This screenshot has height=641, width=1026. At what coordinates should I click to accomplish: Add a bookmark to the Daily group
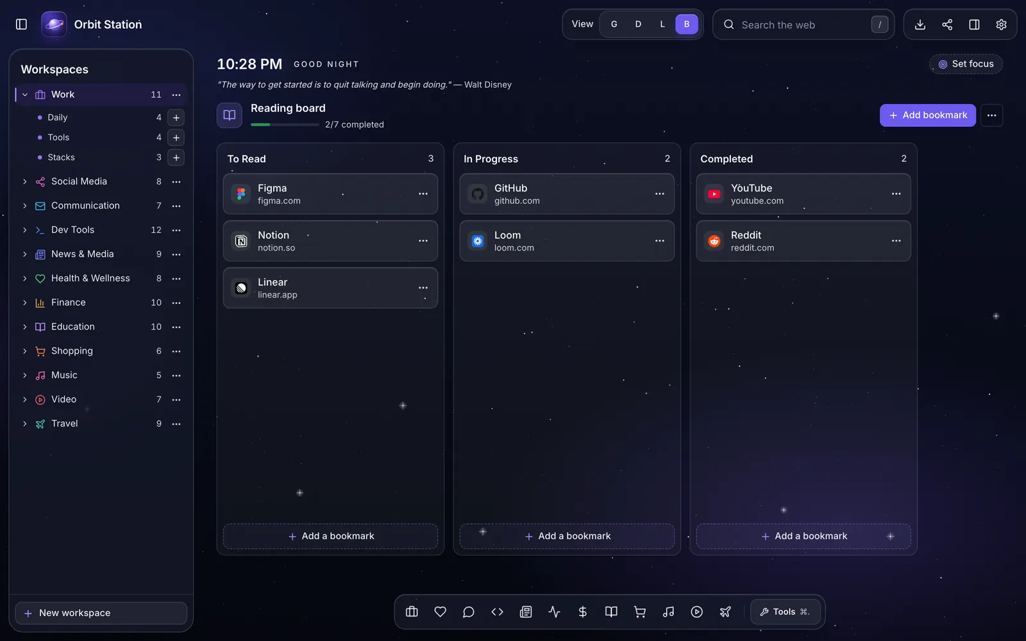(x=176, y=117)
